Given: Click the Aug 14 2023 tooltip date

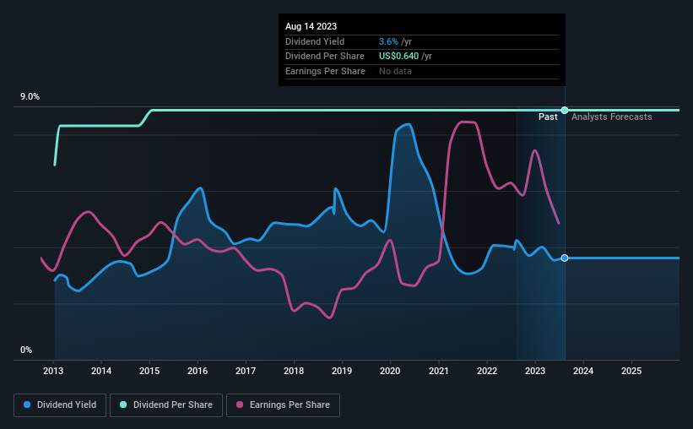Looking at the screenshot, I should [311, 26].
